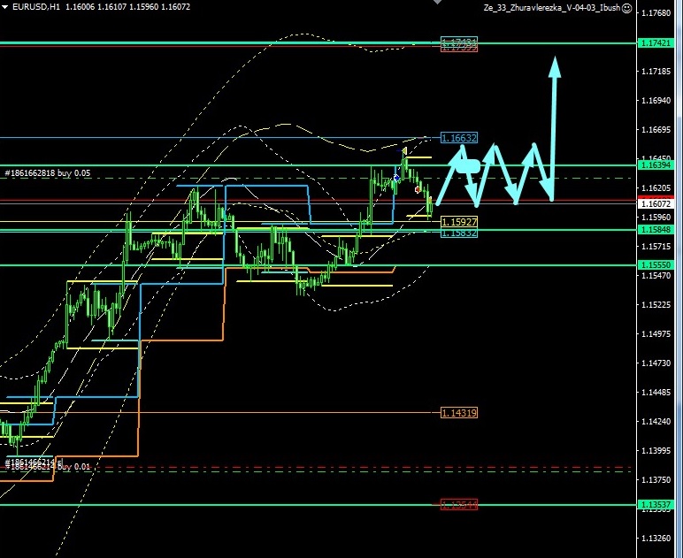
Task: Click the 1.14319 orange price label
Action: coord(459,413)
